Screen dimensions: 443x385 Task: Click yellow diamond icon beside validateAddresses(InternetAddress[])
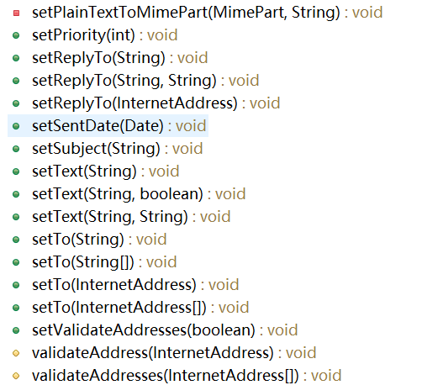point(16,376)
